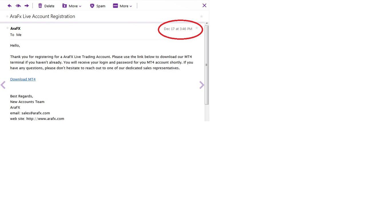Click the More three-dots icon
The height and width of the screenshot is (206, 366).
click(116, 6)
